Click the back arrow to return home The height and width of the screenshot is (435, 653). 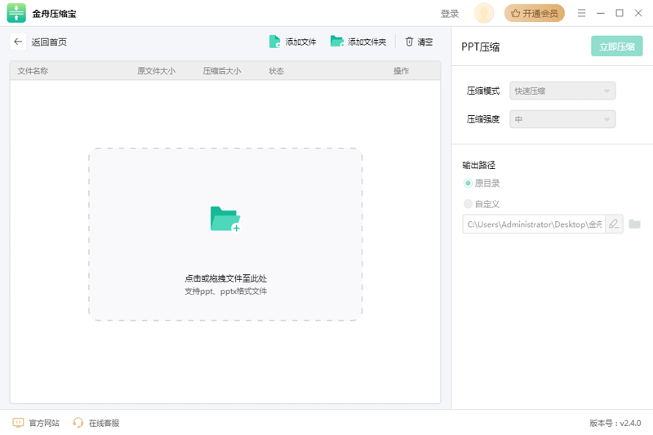click(18, 42)
